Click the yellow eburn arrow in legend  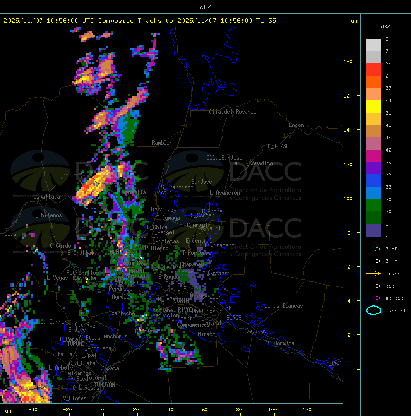click(x=373, y=274)
